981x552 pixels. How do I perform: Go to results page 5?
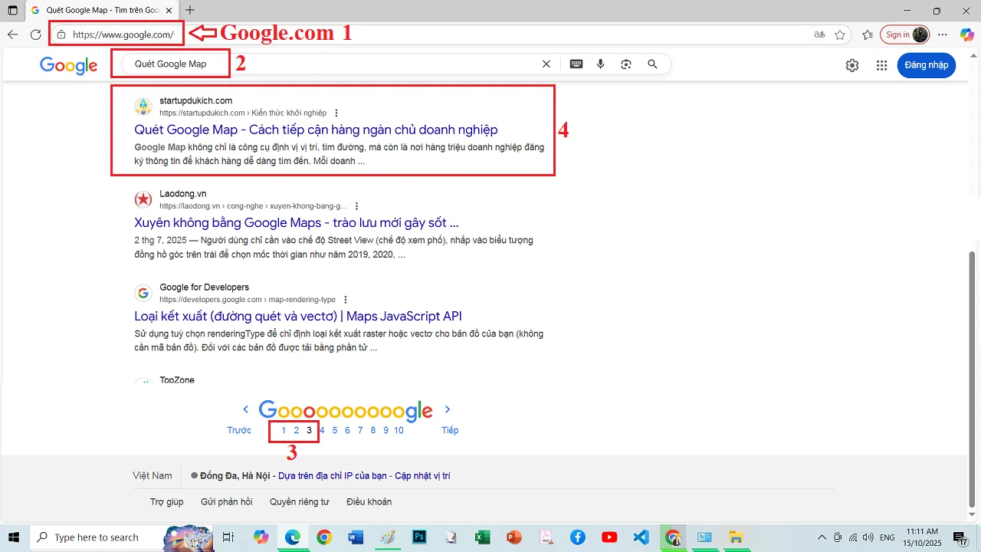pyautogui.click(x=335, y=430)
